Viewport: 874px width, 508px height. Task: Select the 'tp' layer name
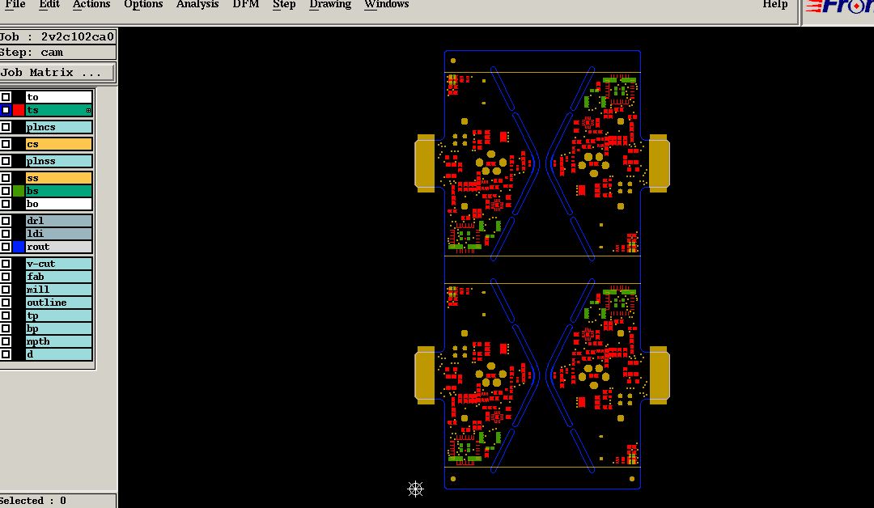[58, 315]
